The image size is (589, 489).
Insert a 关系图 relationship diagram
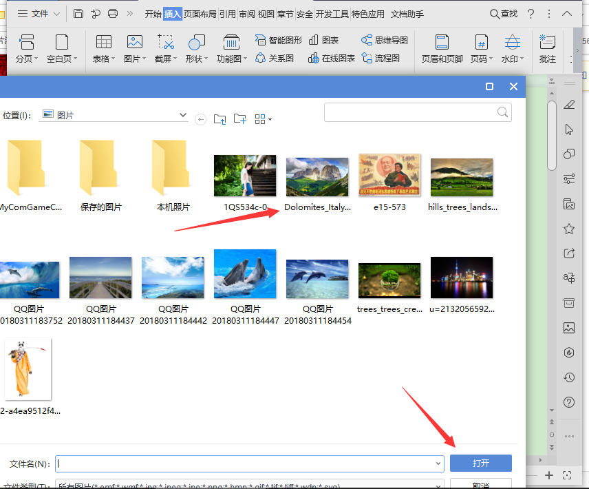275,59
